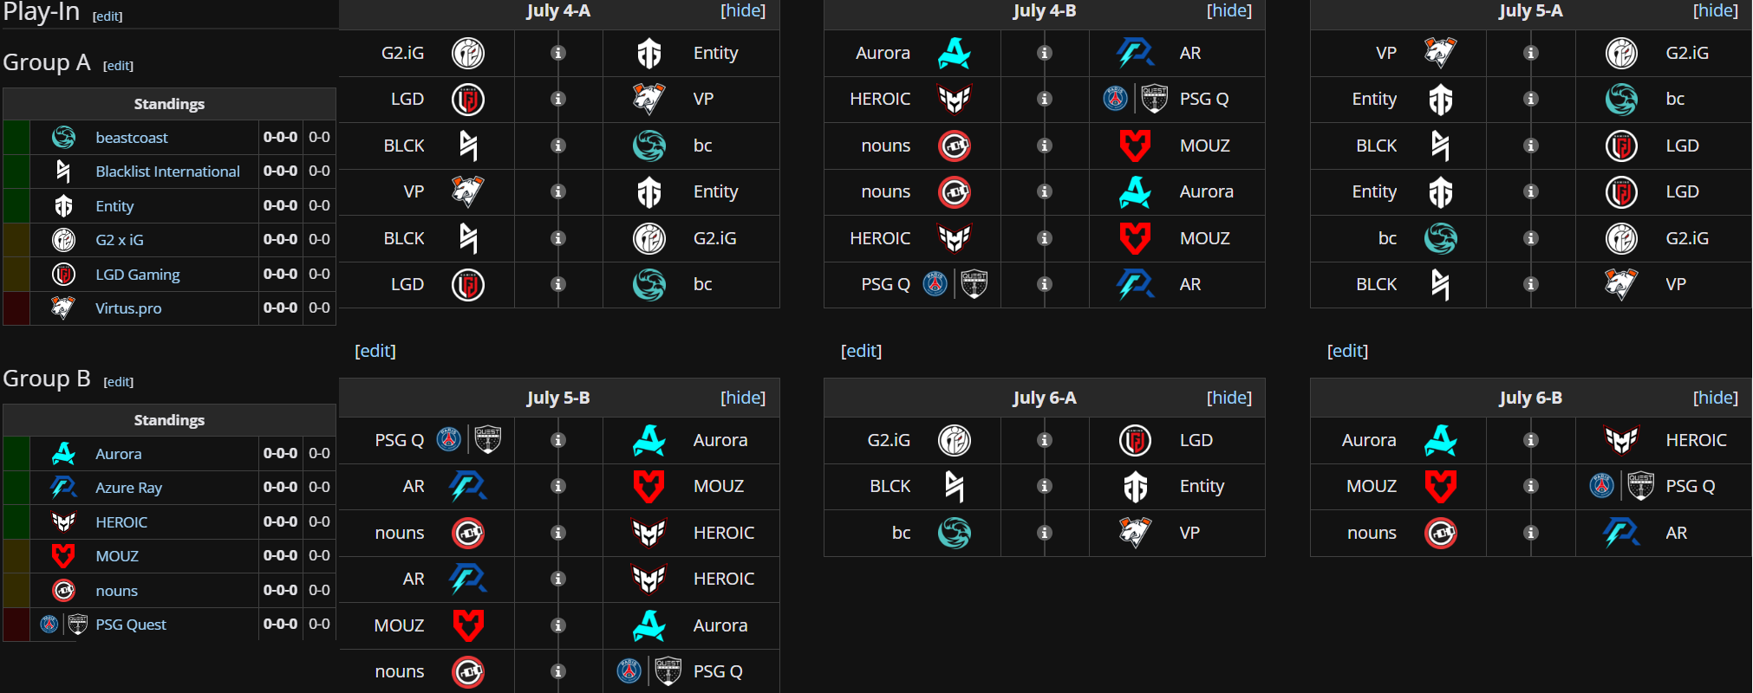Hide the July 5-A match list

tap(1716, 10)
